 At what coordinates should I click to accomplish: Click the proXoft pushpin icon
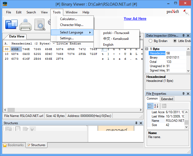(186, 12)
